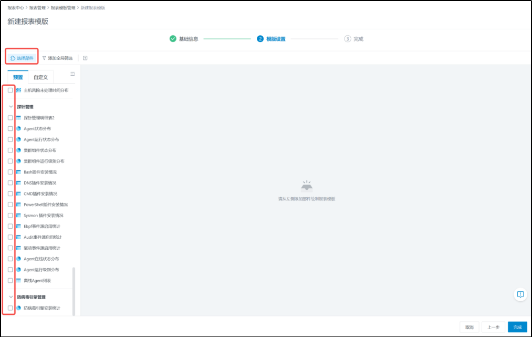The height and width of the screenshot is (337, 532).
Task: Click pie chart icon of 集群组件运行级别分布
Action: click(19, 161)
